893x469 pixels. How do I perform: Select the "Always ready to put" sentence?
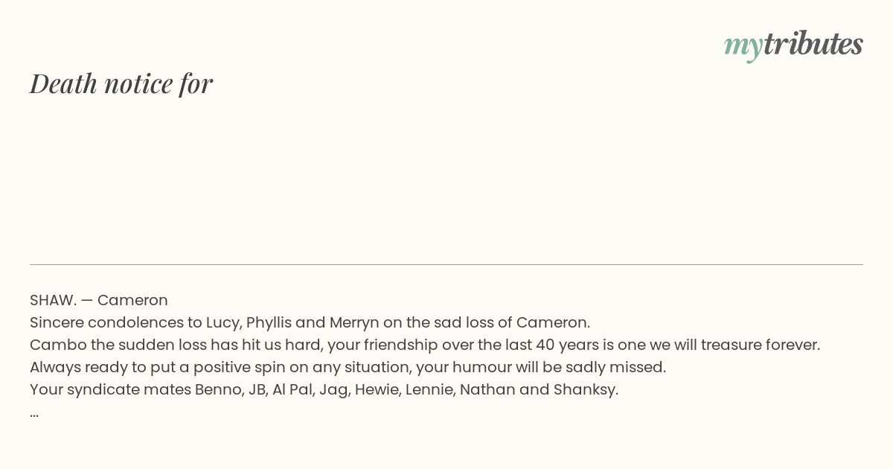tap(348, 367)
